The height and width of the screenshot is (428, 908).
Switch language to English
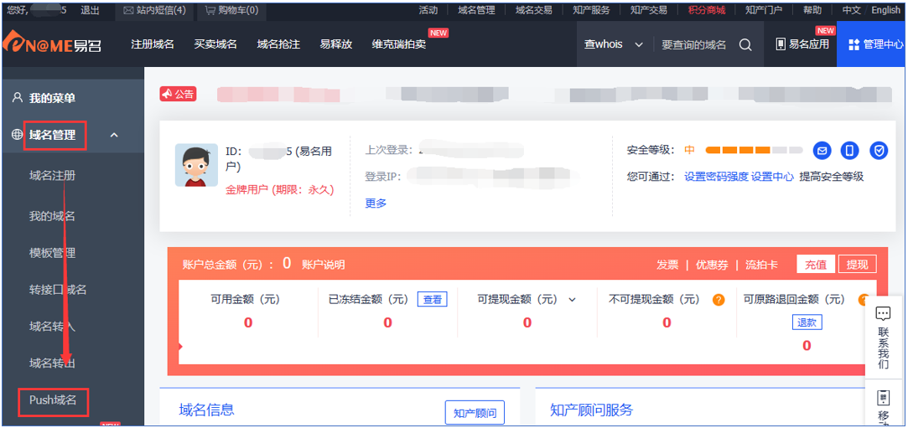point(885,11)
